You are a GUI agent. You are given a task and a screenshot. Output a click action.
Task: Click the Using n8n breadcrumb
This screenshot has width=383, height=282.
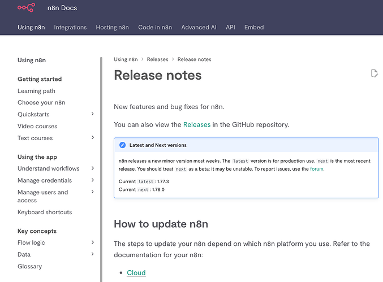tap(126, 59)
